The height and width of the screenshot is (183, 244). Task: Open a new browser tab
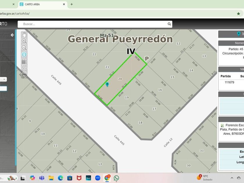71,4
